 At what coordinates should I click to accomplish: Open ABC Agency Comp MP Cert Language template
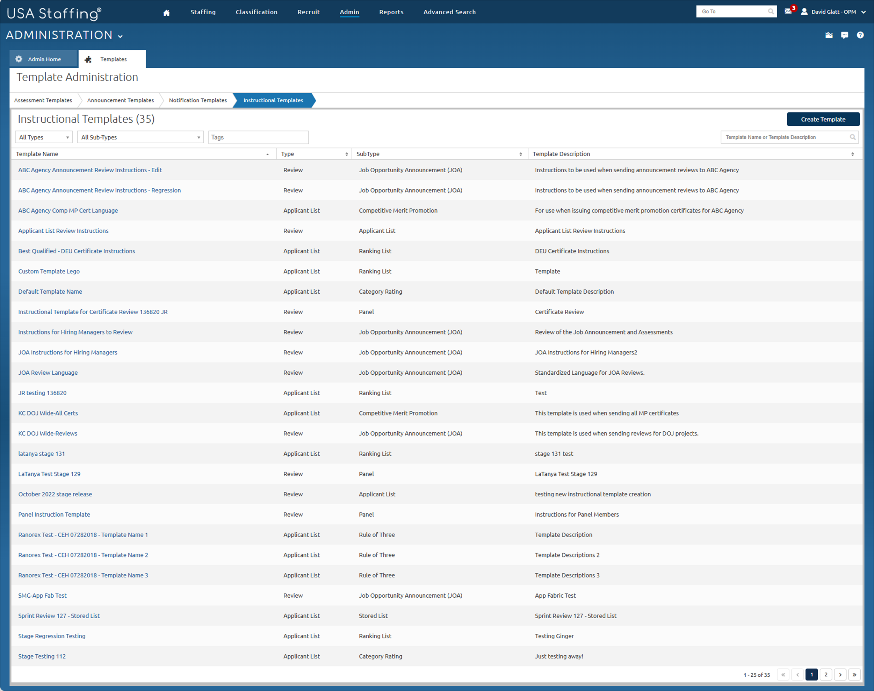[68, 211]
